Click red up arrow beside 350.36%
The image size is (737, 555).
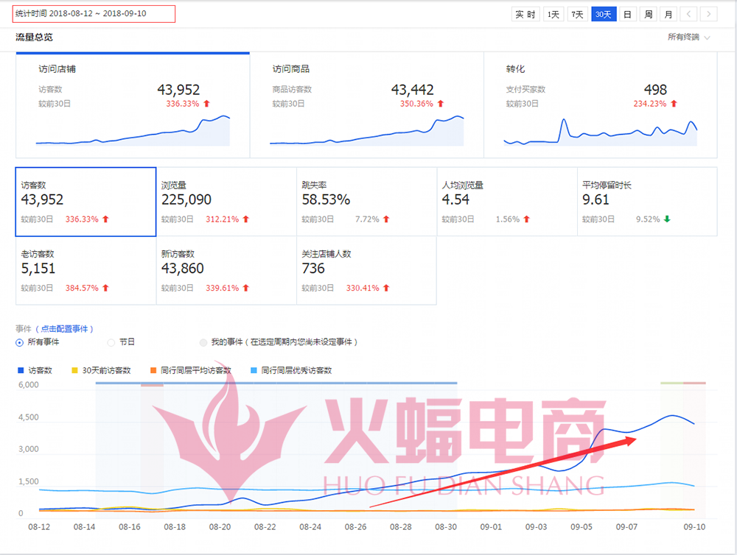(x=441, y=104)
